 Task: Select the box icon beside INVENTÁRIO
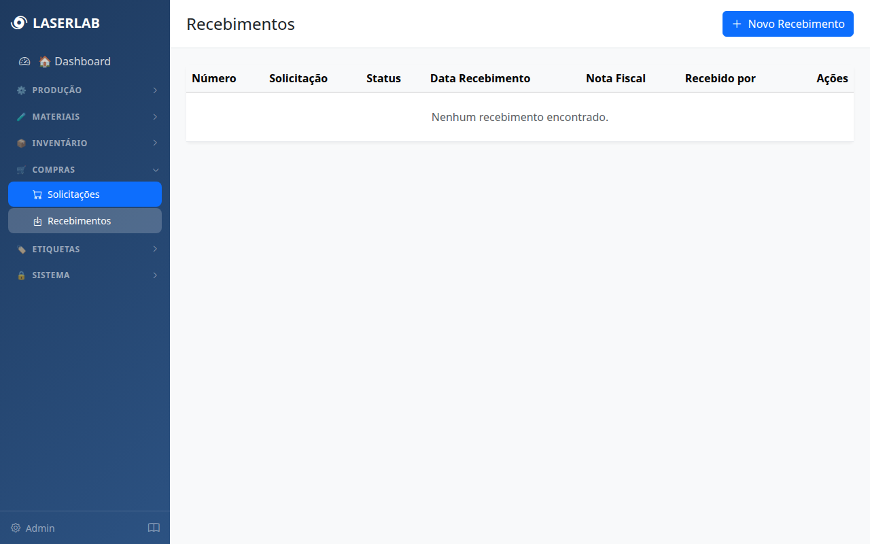[x=20, y=143]
